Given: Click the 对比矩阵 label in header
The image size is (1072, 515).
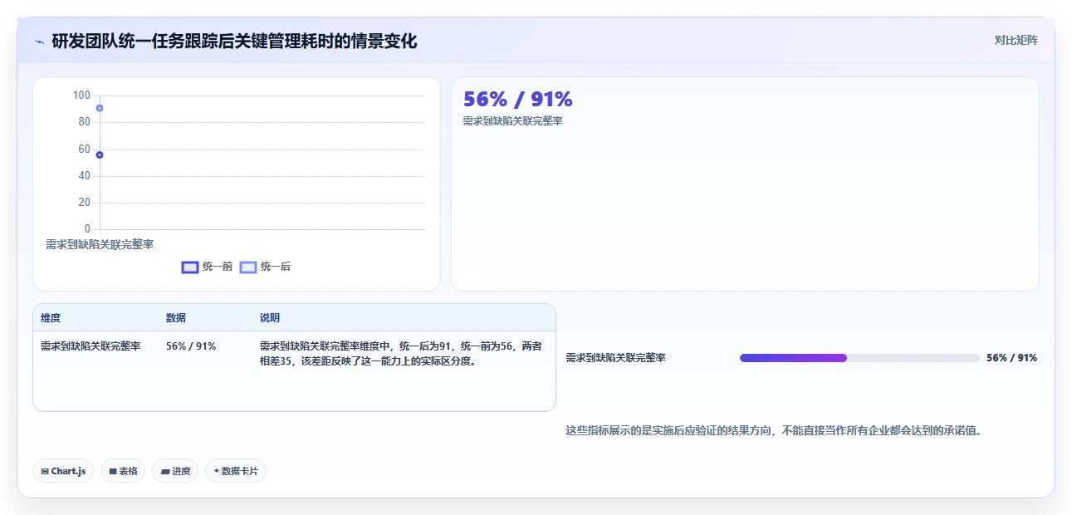Looking at the screenshot, I should [x=1016, y=40].
